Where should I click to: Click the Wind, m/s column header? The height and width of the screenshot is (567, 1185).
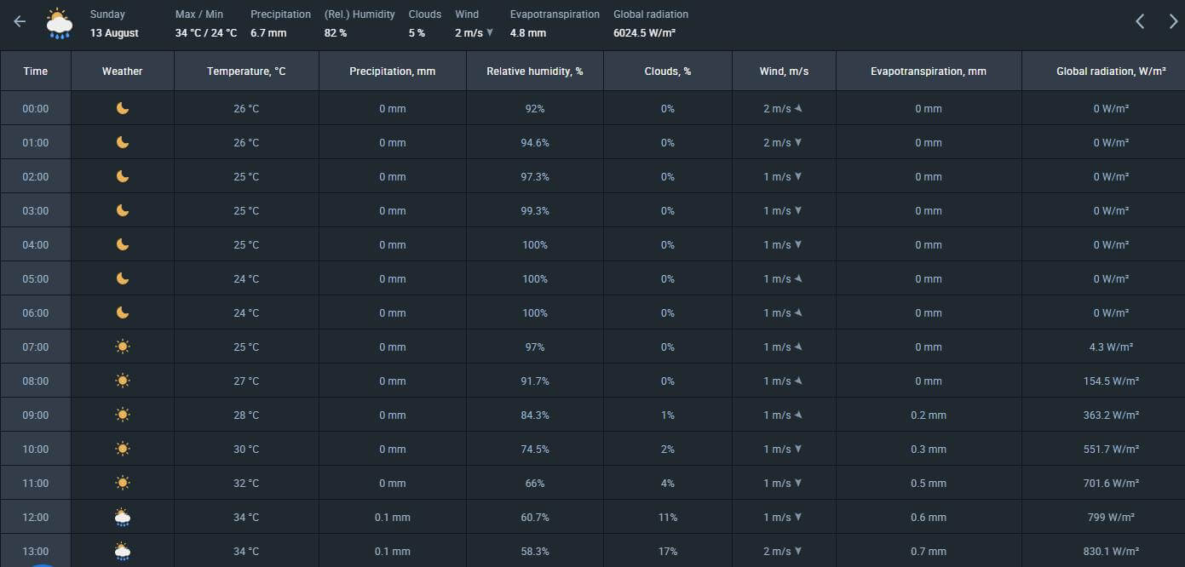click(784, 71)
